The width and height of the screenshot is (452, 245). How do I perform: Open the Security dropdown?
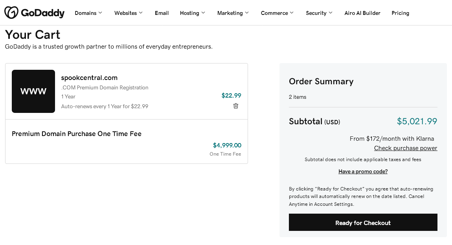pyautogui.click(x=319, y=13)
